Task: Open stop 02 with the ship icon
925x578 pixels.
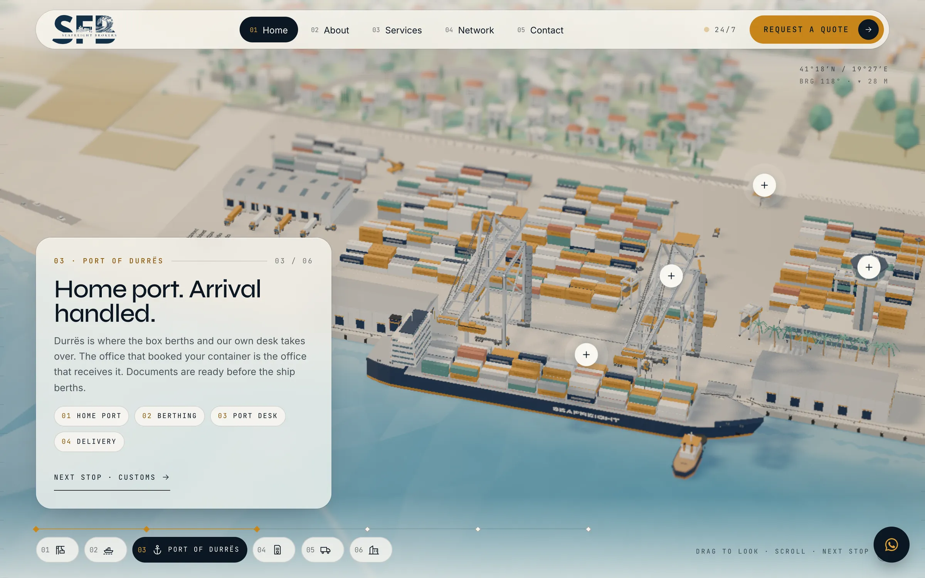Action: [105, 550]
